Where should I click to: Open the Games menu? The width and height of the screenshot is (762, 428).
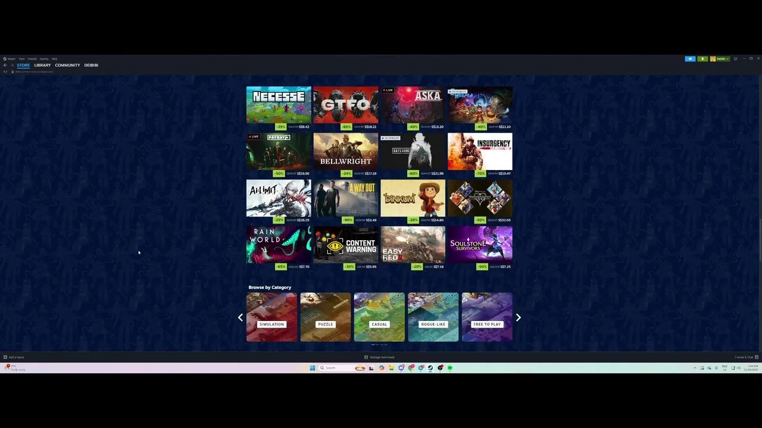pos(44,59)
